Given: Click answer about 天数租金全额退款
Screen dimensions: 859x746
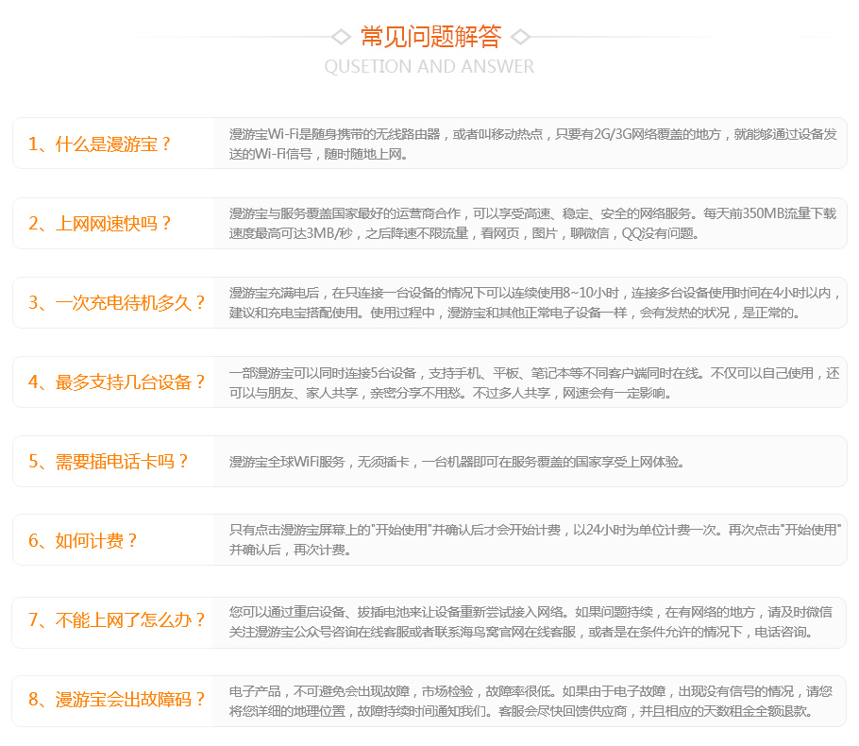Looking at the screenshot, I should 531,701.
